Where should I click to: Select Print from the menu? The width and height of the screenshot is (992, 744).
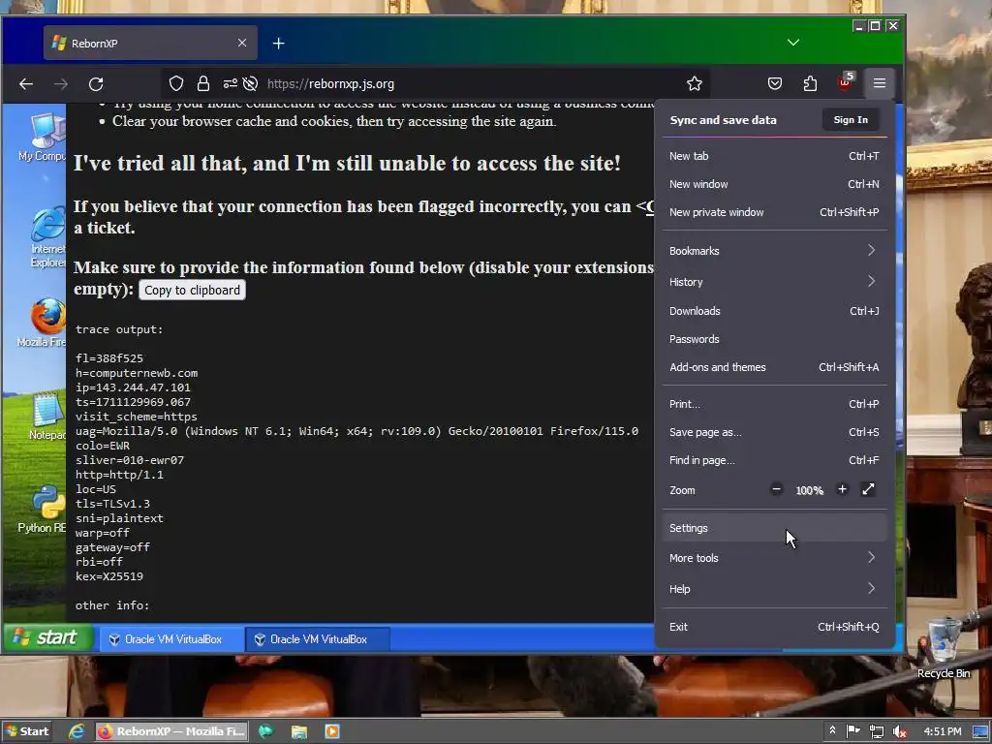[x=774, y=404]
